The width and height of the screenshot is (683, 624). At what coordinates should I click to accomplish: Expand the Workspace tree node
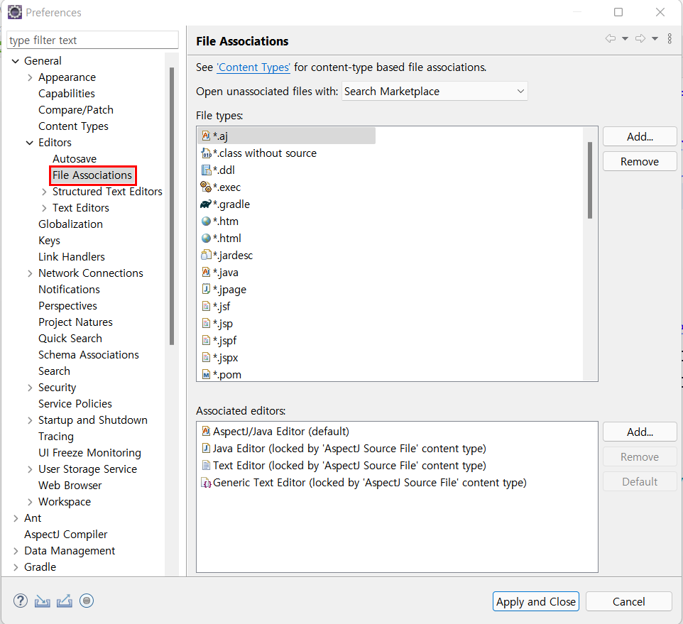coord(30,502)
